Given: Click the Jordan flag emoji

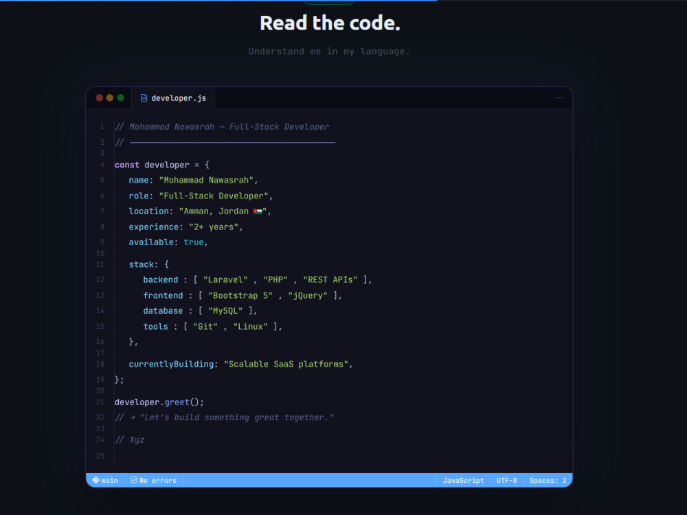Looking at the screenshot, I should [x=258, y=211].
